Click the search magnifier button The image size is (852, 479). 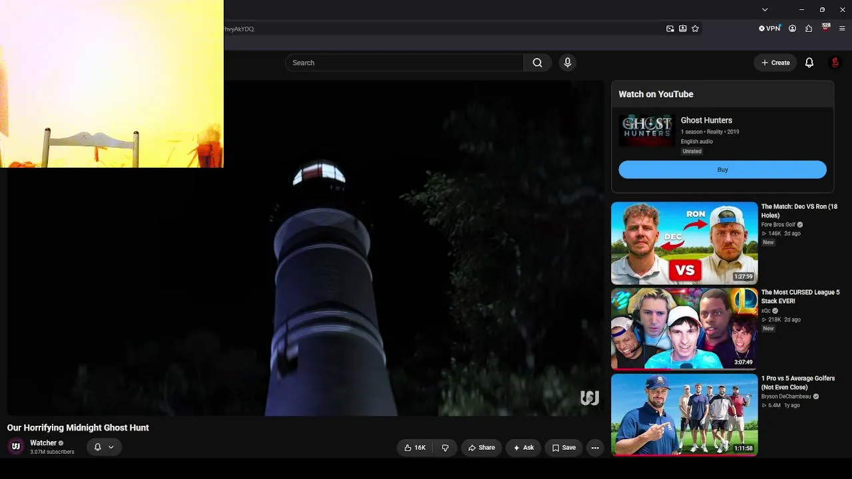coord(537,63)
